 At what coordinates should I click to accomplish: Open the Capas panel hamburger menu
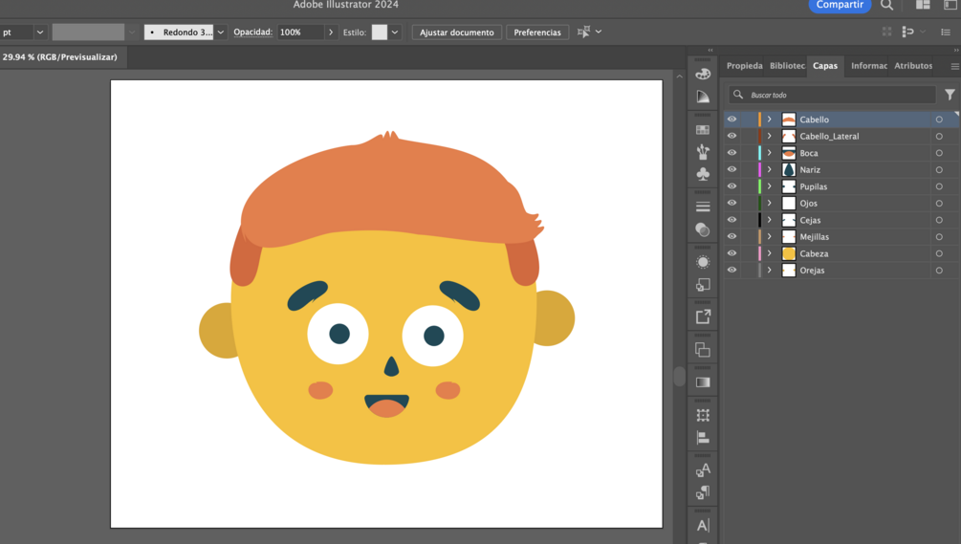point(954,66)
